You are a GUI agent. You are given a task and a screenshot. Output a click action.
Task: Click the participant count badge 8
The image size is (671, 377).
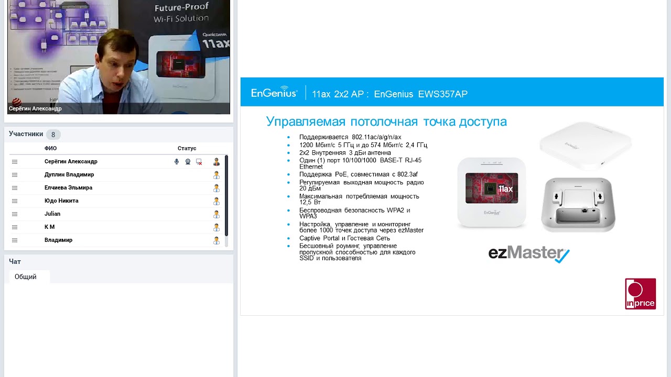point(53,135)
